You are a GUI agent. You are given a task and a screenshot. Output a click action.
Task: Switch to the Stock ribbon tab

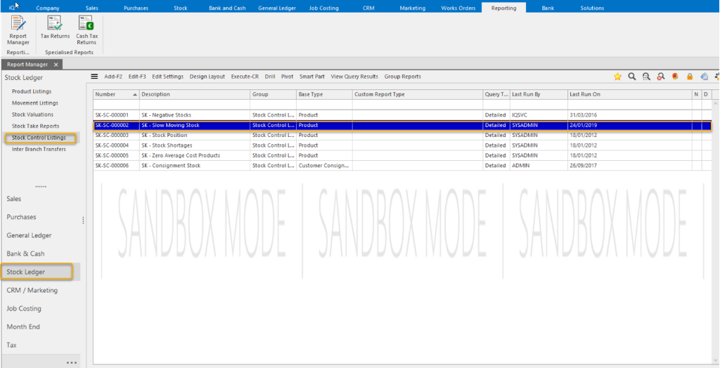pyautogui.click(x=181, y=8)
